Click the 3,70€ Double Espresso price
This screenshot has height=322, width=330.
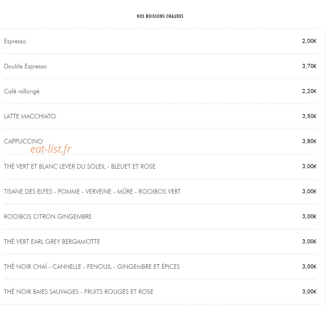coord(309,66)
